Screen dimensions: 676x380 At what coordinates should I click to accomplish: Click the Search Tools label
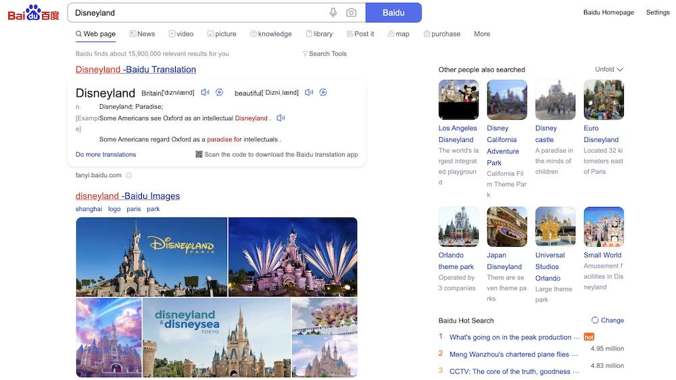point(328,53)
